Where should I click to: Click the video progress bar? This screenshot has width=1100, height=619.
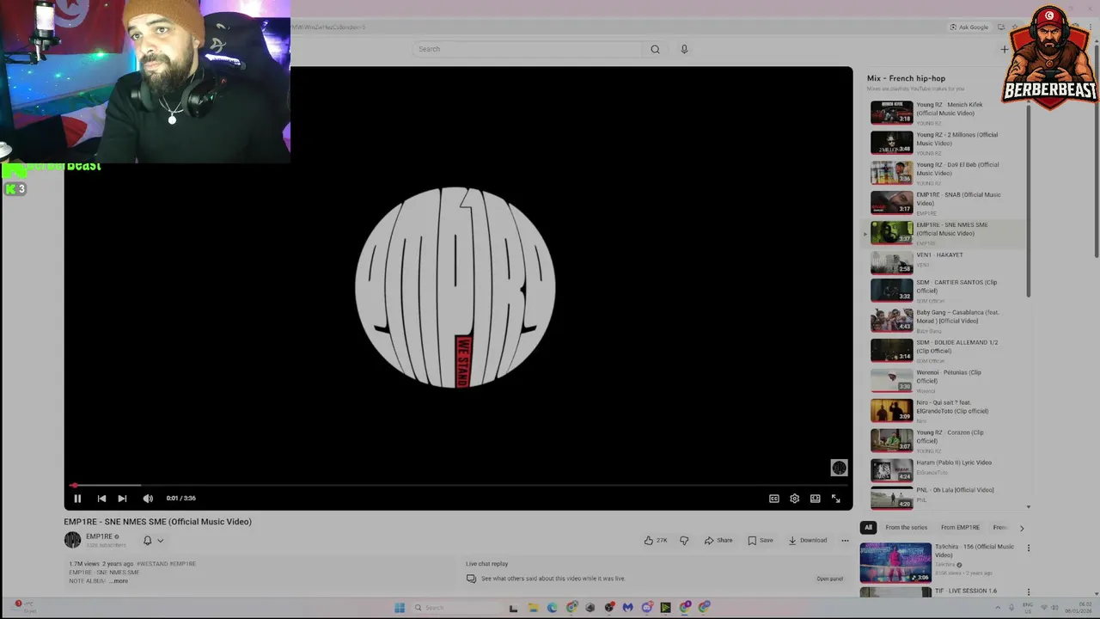[x=458, y=486]
